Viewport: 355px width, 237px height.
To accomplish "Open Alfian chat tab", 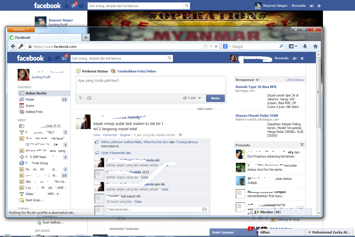I will click(x=281, y=232).
